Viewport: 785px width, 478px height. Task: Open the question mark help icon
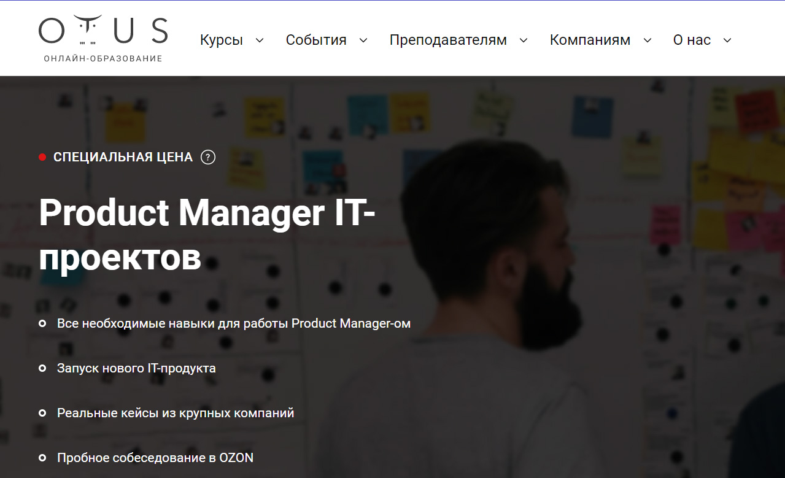[209, 157]
